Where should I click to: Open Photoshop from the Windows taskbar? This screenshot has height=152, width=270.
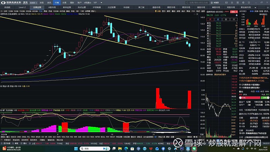pyautogui.click(x=183, y=148)
